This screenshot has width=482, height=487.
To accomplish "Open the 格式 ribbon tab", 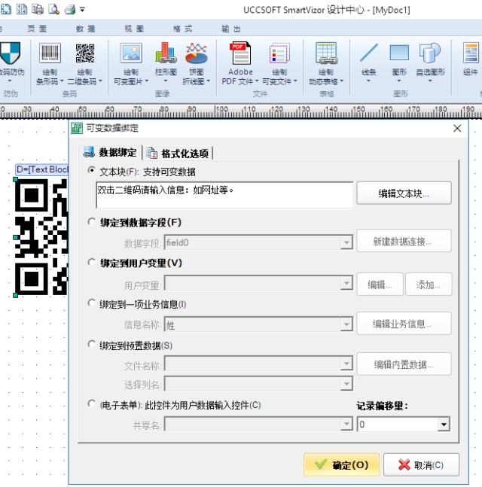I will (182, 29).
